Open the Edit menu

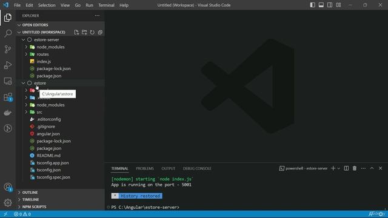[29, 5]
